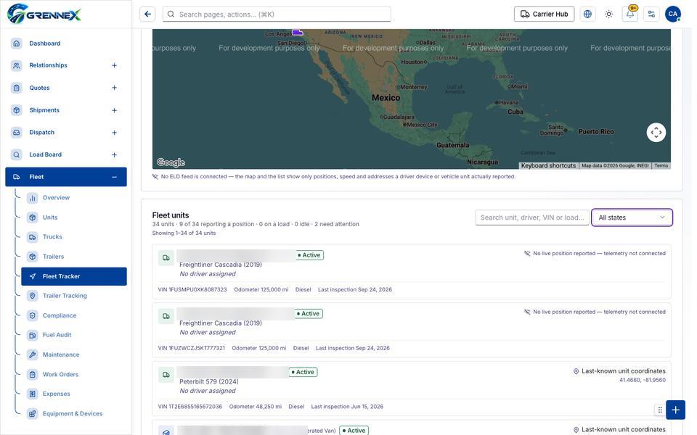697x435 pixels.
Task: Go back using the arrow button
Action: click(147, 14)
